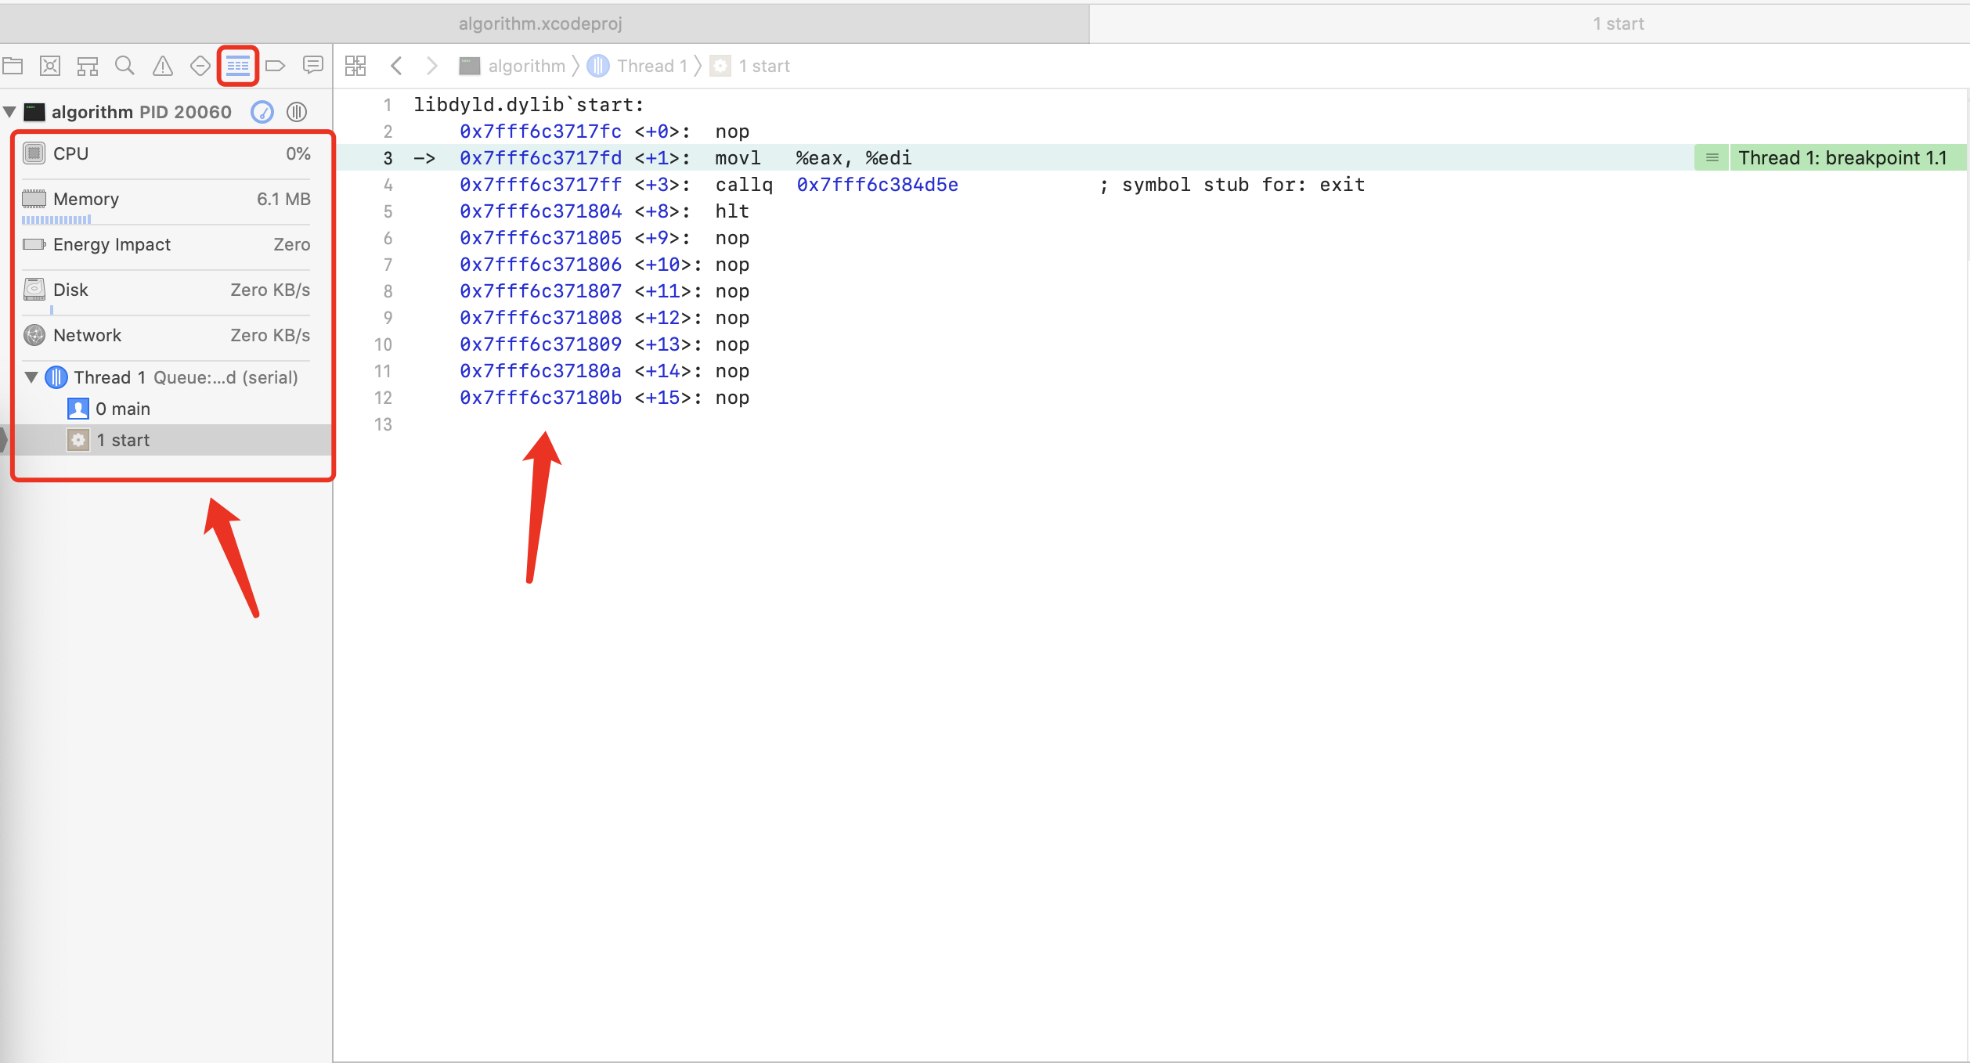Open the Source Control navigator
Viewport: 1970px width, 1063px height.
(x=50, y=66)
